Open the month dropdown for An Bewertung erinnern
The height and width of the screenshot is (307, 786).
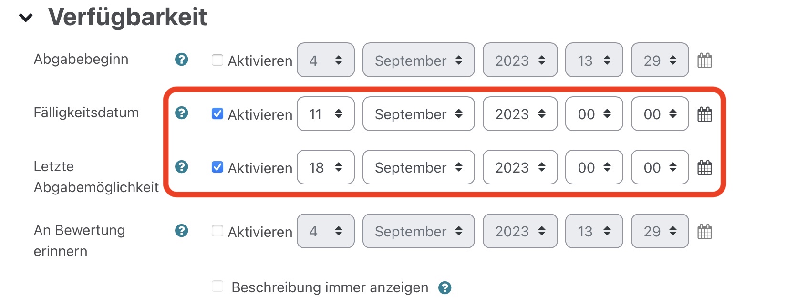(418, 231)
